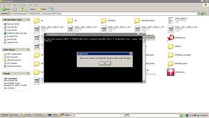Image resolution: width=209 pixels, height=118 pixels.
Task: Open Back history dropdown arrow
Action: pos(12,9)
